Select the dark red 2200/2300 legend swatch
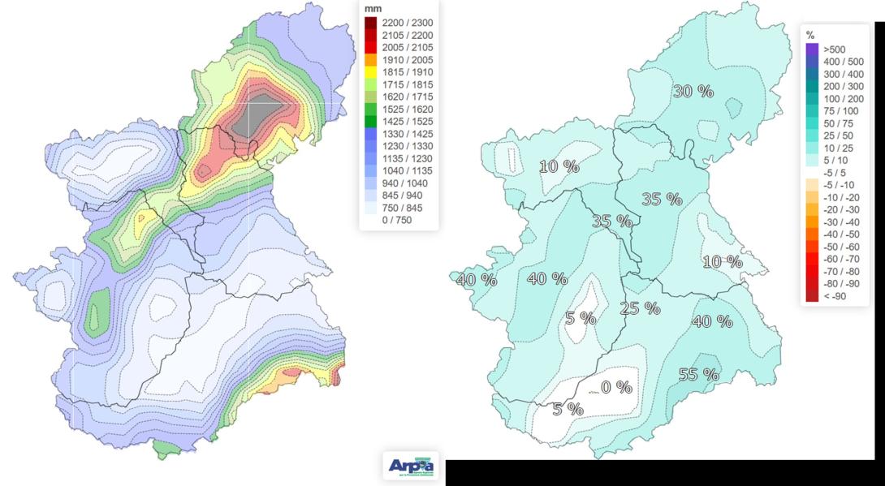Screen dimensions: 885x486 tap(369, 24)
